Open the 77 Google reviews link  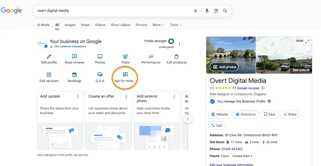point(245,88)
